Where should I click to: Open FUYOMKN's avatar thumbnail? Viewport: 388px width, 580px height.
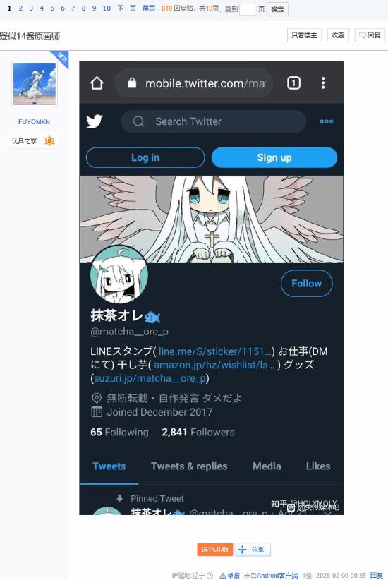point(35,84)
